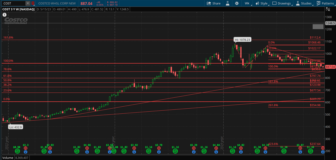Click the blue lightbulb icon below $3.3

point(25,152)
